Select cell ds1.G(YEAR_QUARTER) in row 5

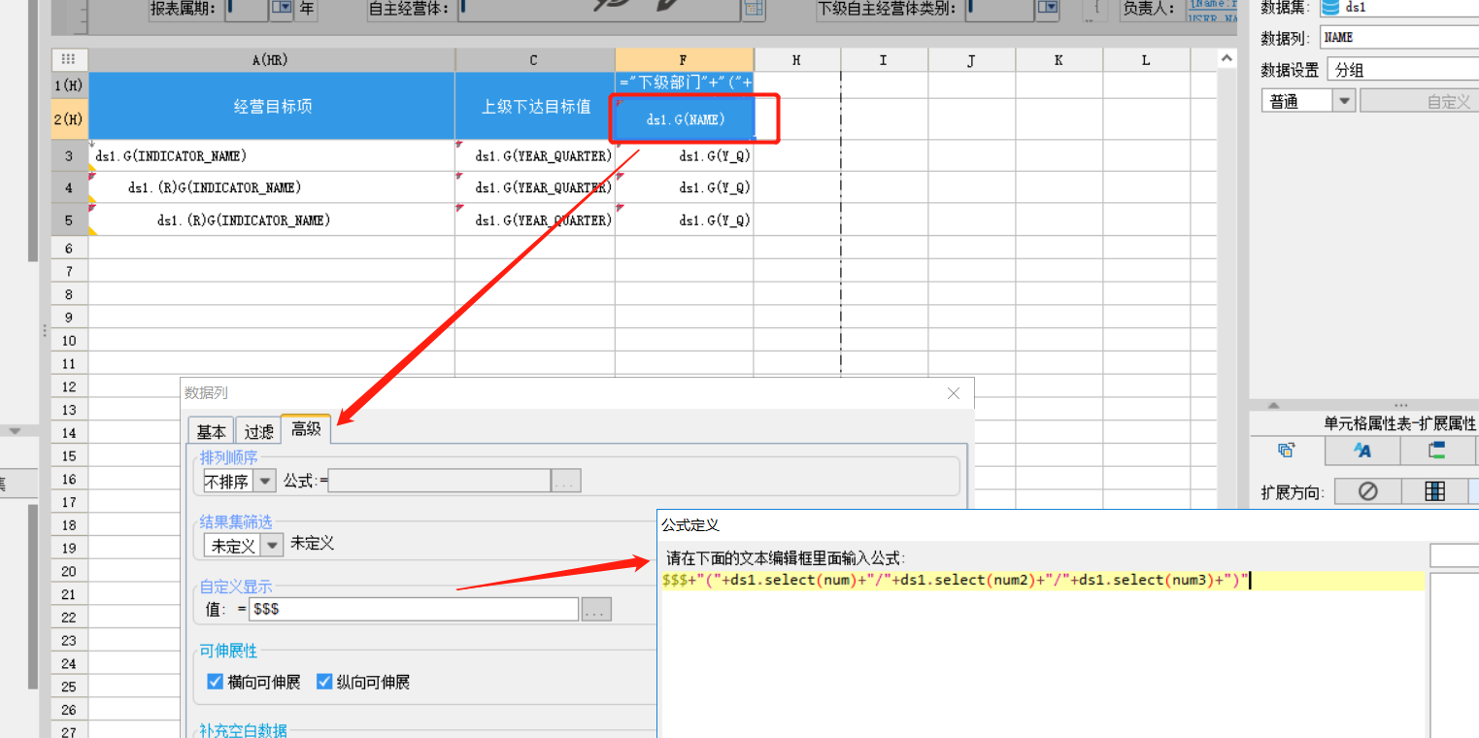(535, 220)
